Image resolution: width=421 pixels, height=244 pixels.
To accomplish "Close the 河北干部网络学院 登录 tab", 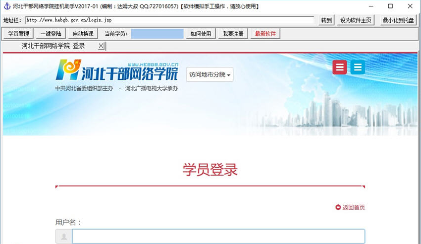I will (101, 46).
